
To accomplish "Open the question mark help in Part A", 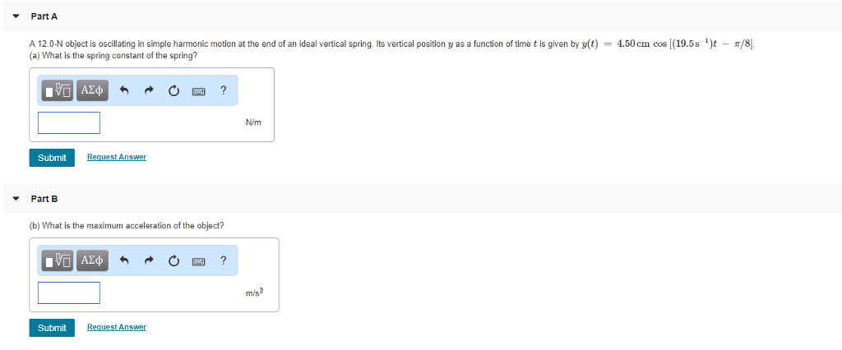I will coord(223,91).
